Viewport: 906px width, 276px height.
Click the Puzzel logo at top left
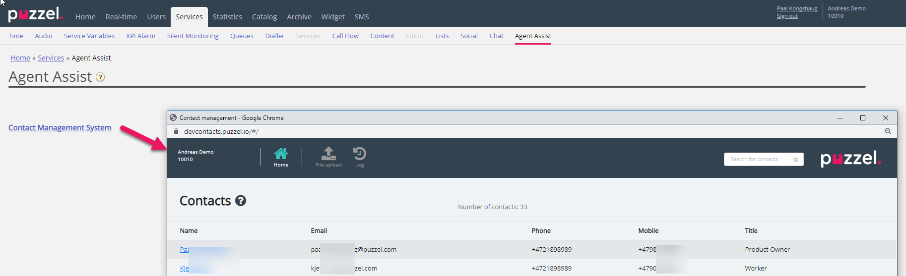coord(35,14)
